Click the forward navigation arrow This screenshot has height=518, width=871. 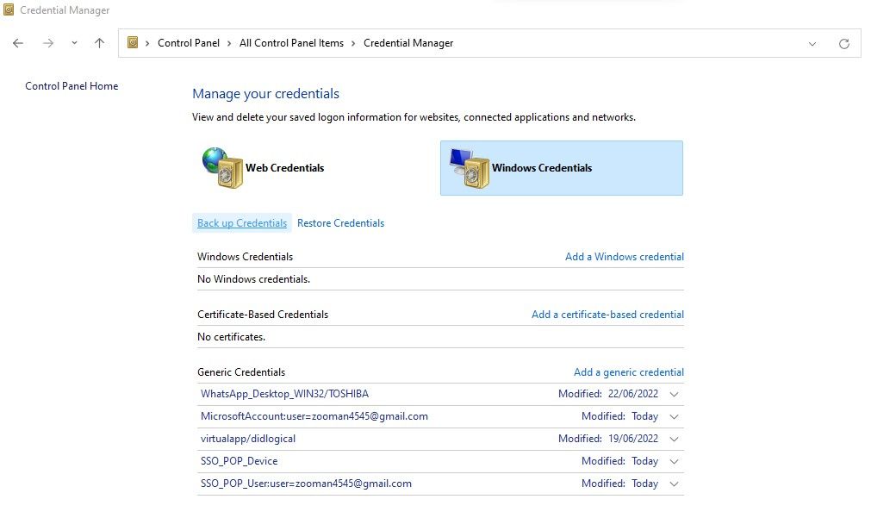[47, 42]
